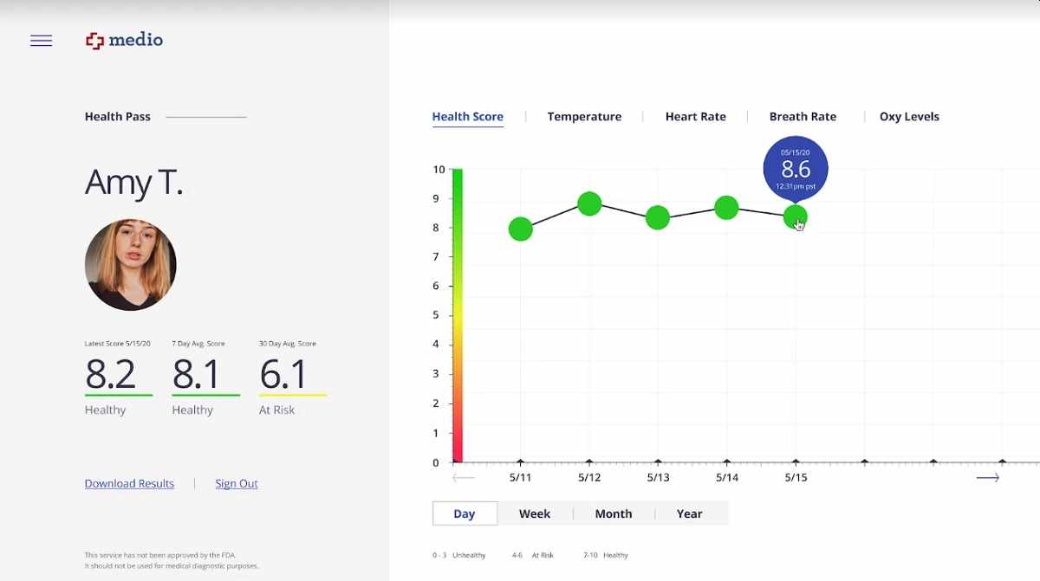Switch chart range to Day
Screen dimensions: 1040x581
click(x=465, y=513)
